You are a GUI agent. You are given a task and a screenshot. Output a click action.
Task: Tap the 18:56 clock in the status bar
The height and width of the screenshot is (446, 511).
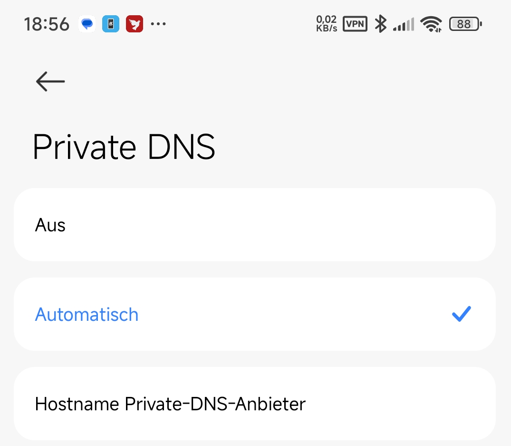(47, 24)
